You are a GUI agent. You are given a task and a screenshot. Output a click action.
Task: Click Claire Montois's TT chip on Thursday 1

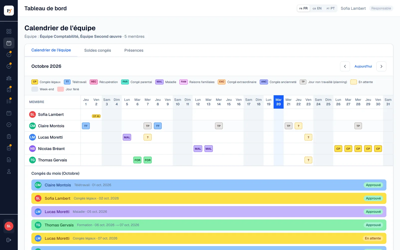tap(86, 126)
